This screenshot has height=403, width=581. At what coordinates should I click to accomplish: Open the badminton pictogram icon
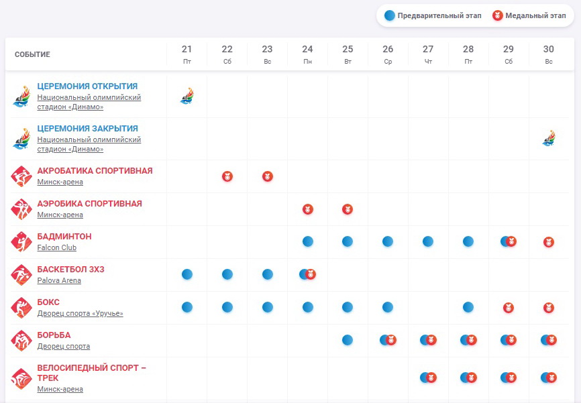click(x=21, y=242)
